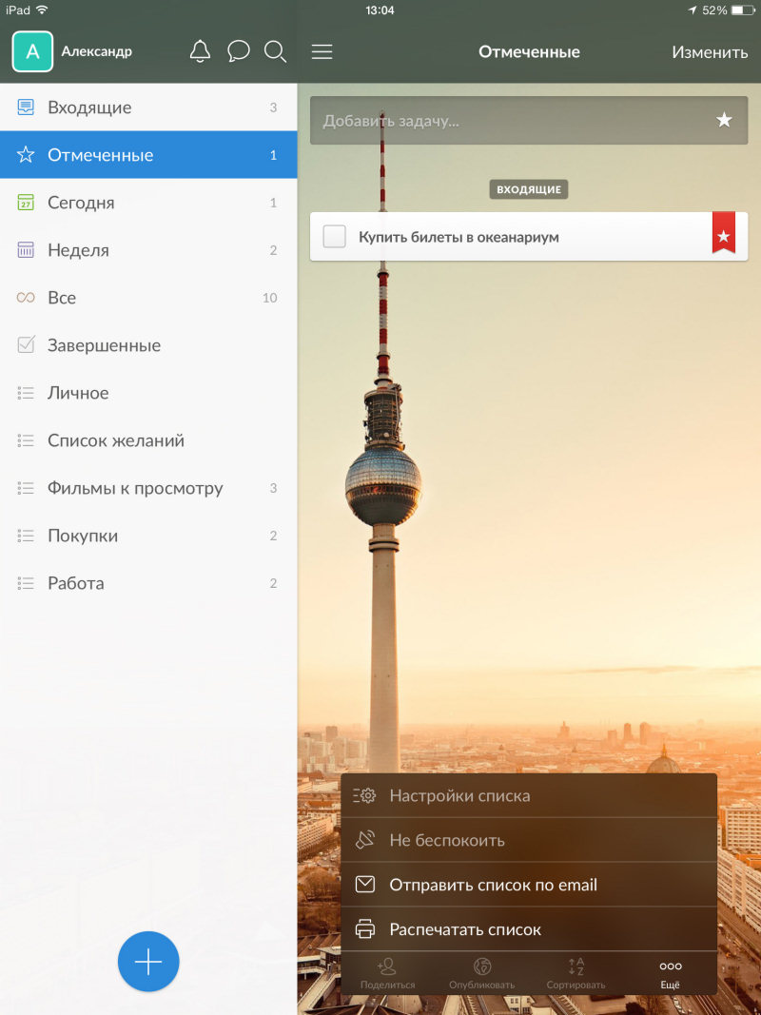Open the Фильмы к просмотру list
Screen dimensions: 761x1015
(x=135, y=488)
